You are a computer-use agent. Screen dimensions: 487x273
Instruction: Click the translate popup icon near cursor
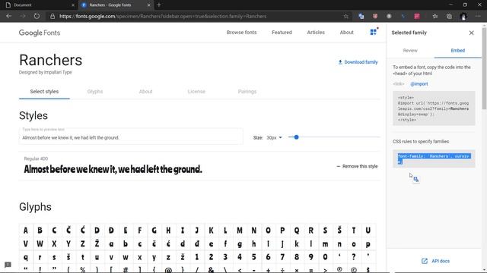(x=416, y=179)
